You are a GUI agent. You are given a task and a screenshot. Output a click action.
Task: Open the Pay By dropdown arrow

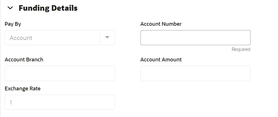(x=107, y=38)
